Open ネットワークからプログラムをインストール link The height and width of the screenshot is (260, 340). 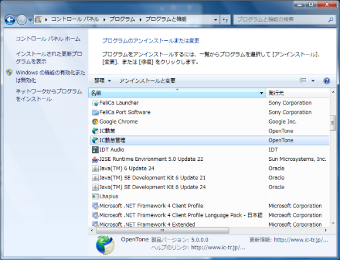tap(49, 95)
